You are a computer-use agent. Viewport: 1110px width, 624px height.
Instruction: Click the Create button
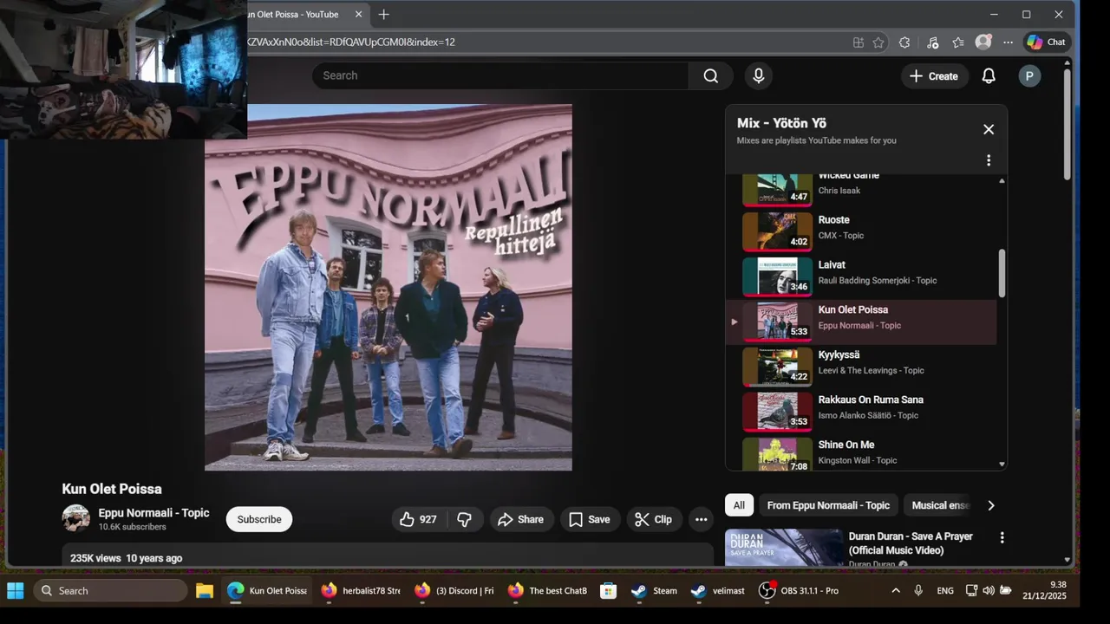coord(933,76)
